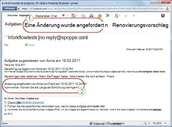Open the Renovation proposal link

(x=31, y=102)
